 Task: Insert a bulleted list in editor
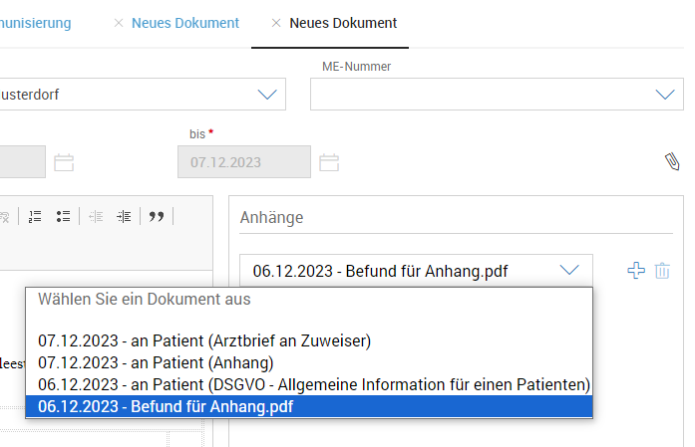(x=63, y=216)
